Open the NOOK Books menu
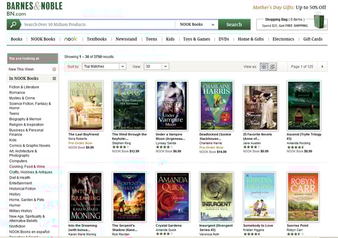338x238 pixels. click(x=43, y=39)
